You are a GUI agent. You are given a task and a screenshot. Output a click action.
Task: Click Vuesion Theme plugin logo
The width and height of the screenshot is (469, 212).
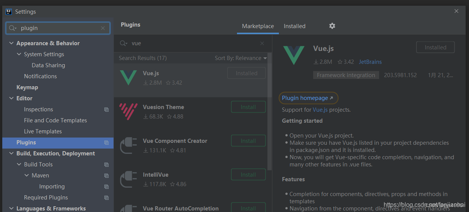pos(128,111)
